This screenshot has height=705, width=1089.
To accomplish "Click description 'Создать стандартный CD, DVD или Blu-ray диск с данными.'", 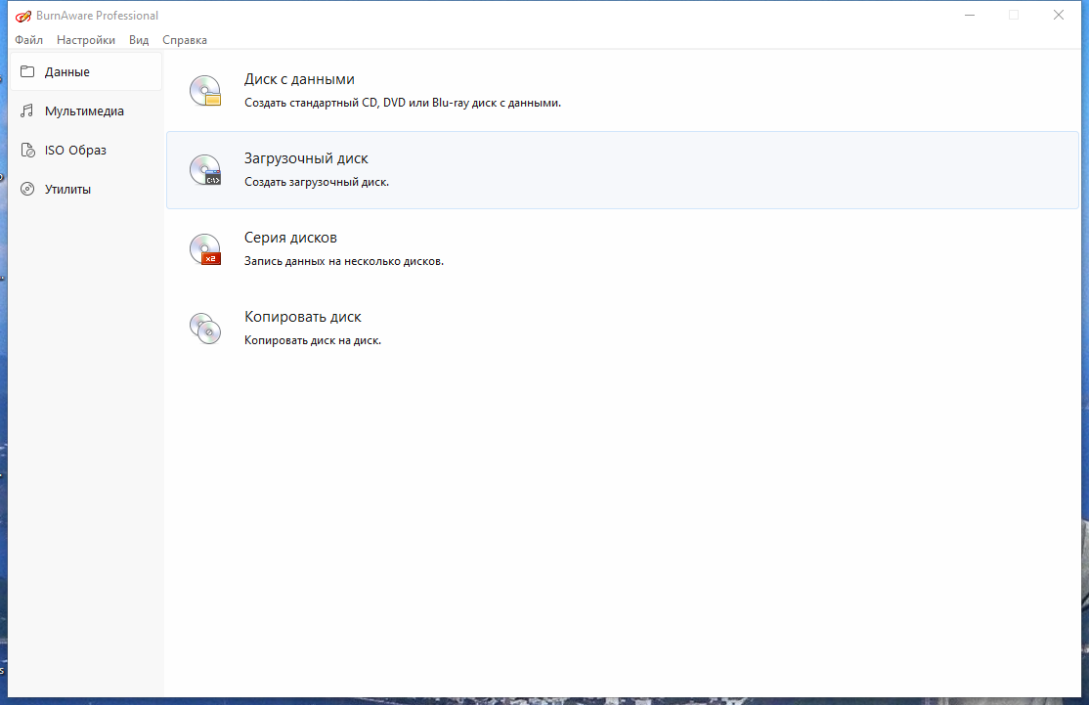I will [x=403, y=103].
